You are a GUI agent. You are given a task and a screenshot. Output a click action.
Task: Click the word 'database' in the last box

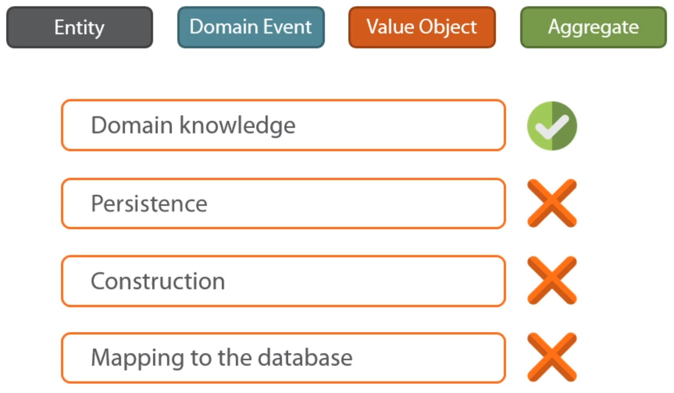pos(305,357)
